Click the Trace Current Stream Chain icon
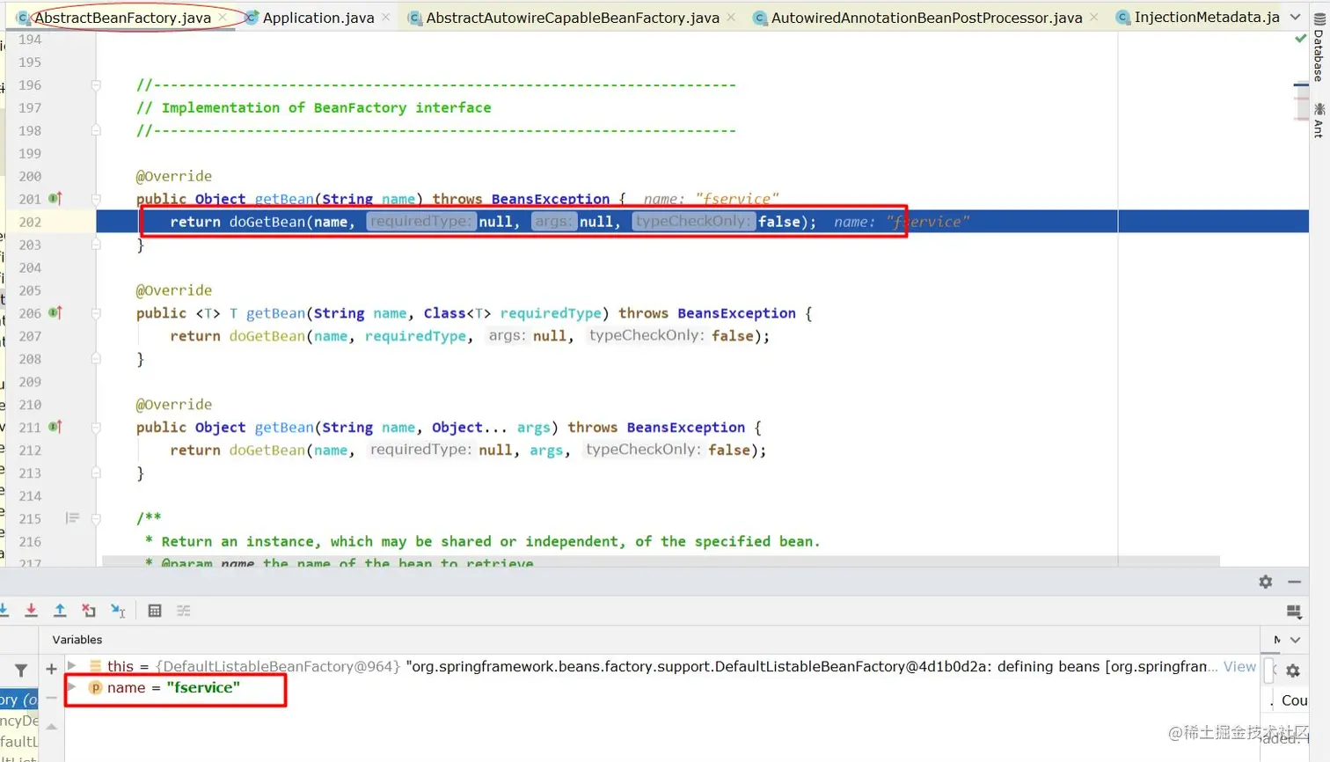Viewport: 1330px width, 762px height. (184, 611)
